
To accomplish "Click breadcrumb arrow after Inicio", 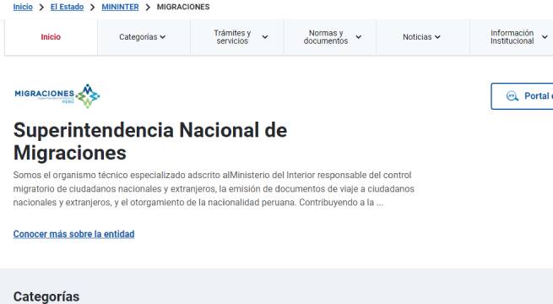I will click(41, 8).
